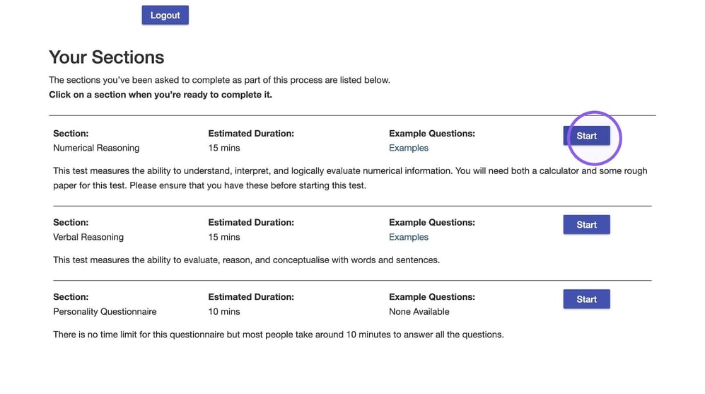
Task: Start the Verbal Reasoning section
Action: pos(586,224)
